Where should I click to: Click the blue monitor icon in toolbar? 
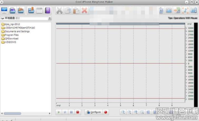pyautogui.click(x=4, y=11)
